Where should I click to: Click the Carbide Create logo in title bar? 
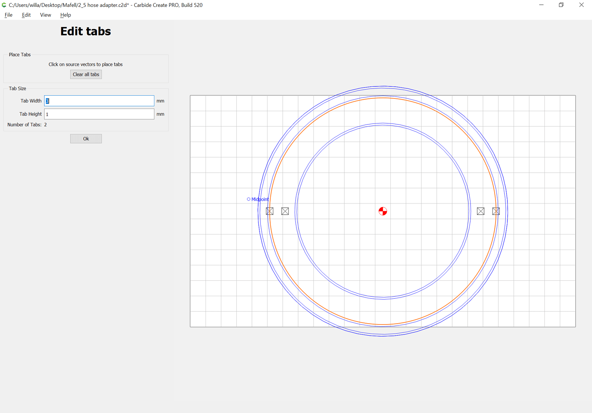click(x=4, y=5)
